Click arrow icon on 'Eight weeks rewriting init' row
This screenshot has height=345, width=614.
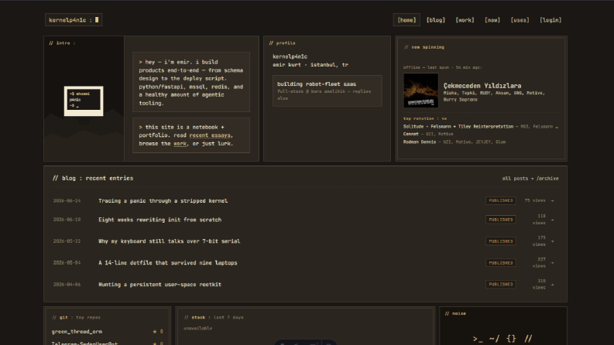[553, 220]
